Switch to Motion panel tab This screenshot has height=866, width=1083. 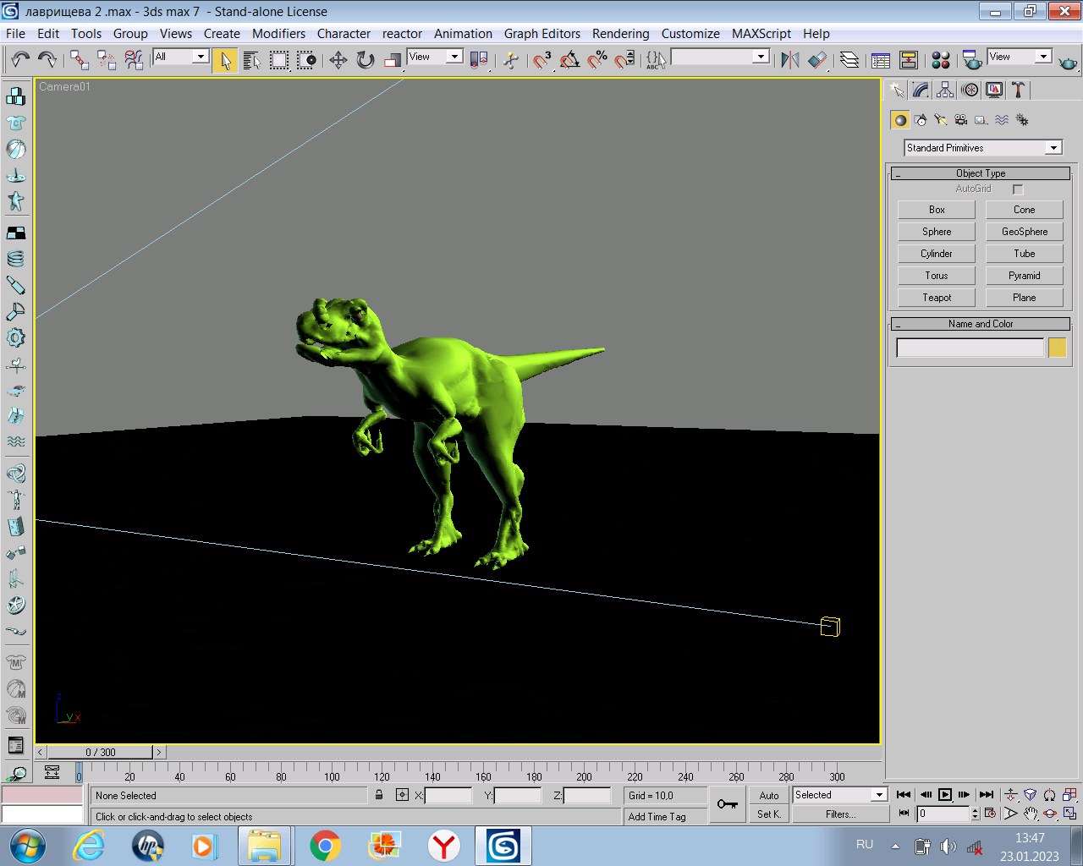(x=970, y=90)
